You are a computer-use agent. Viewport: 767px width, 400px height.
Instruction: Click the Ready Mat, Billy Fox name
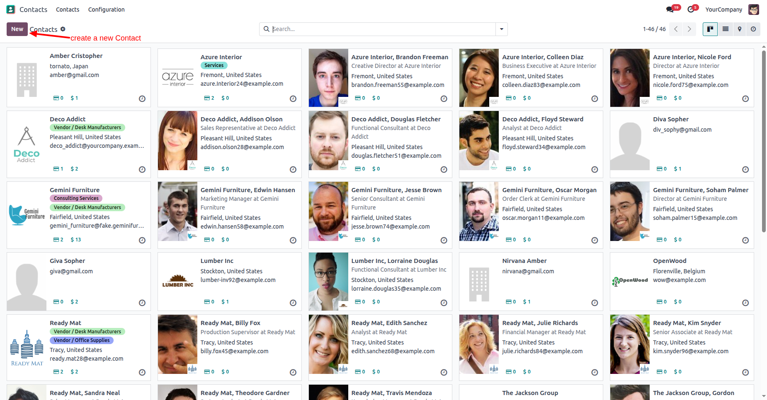click(x=231, y=323)
